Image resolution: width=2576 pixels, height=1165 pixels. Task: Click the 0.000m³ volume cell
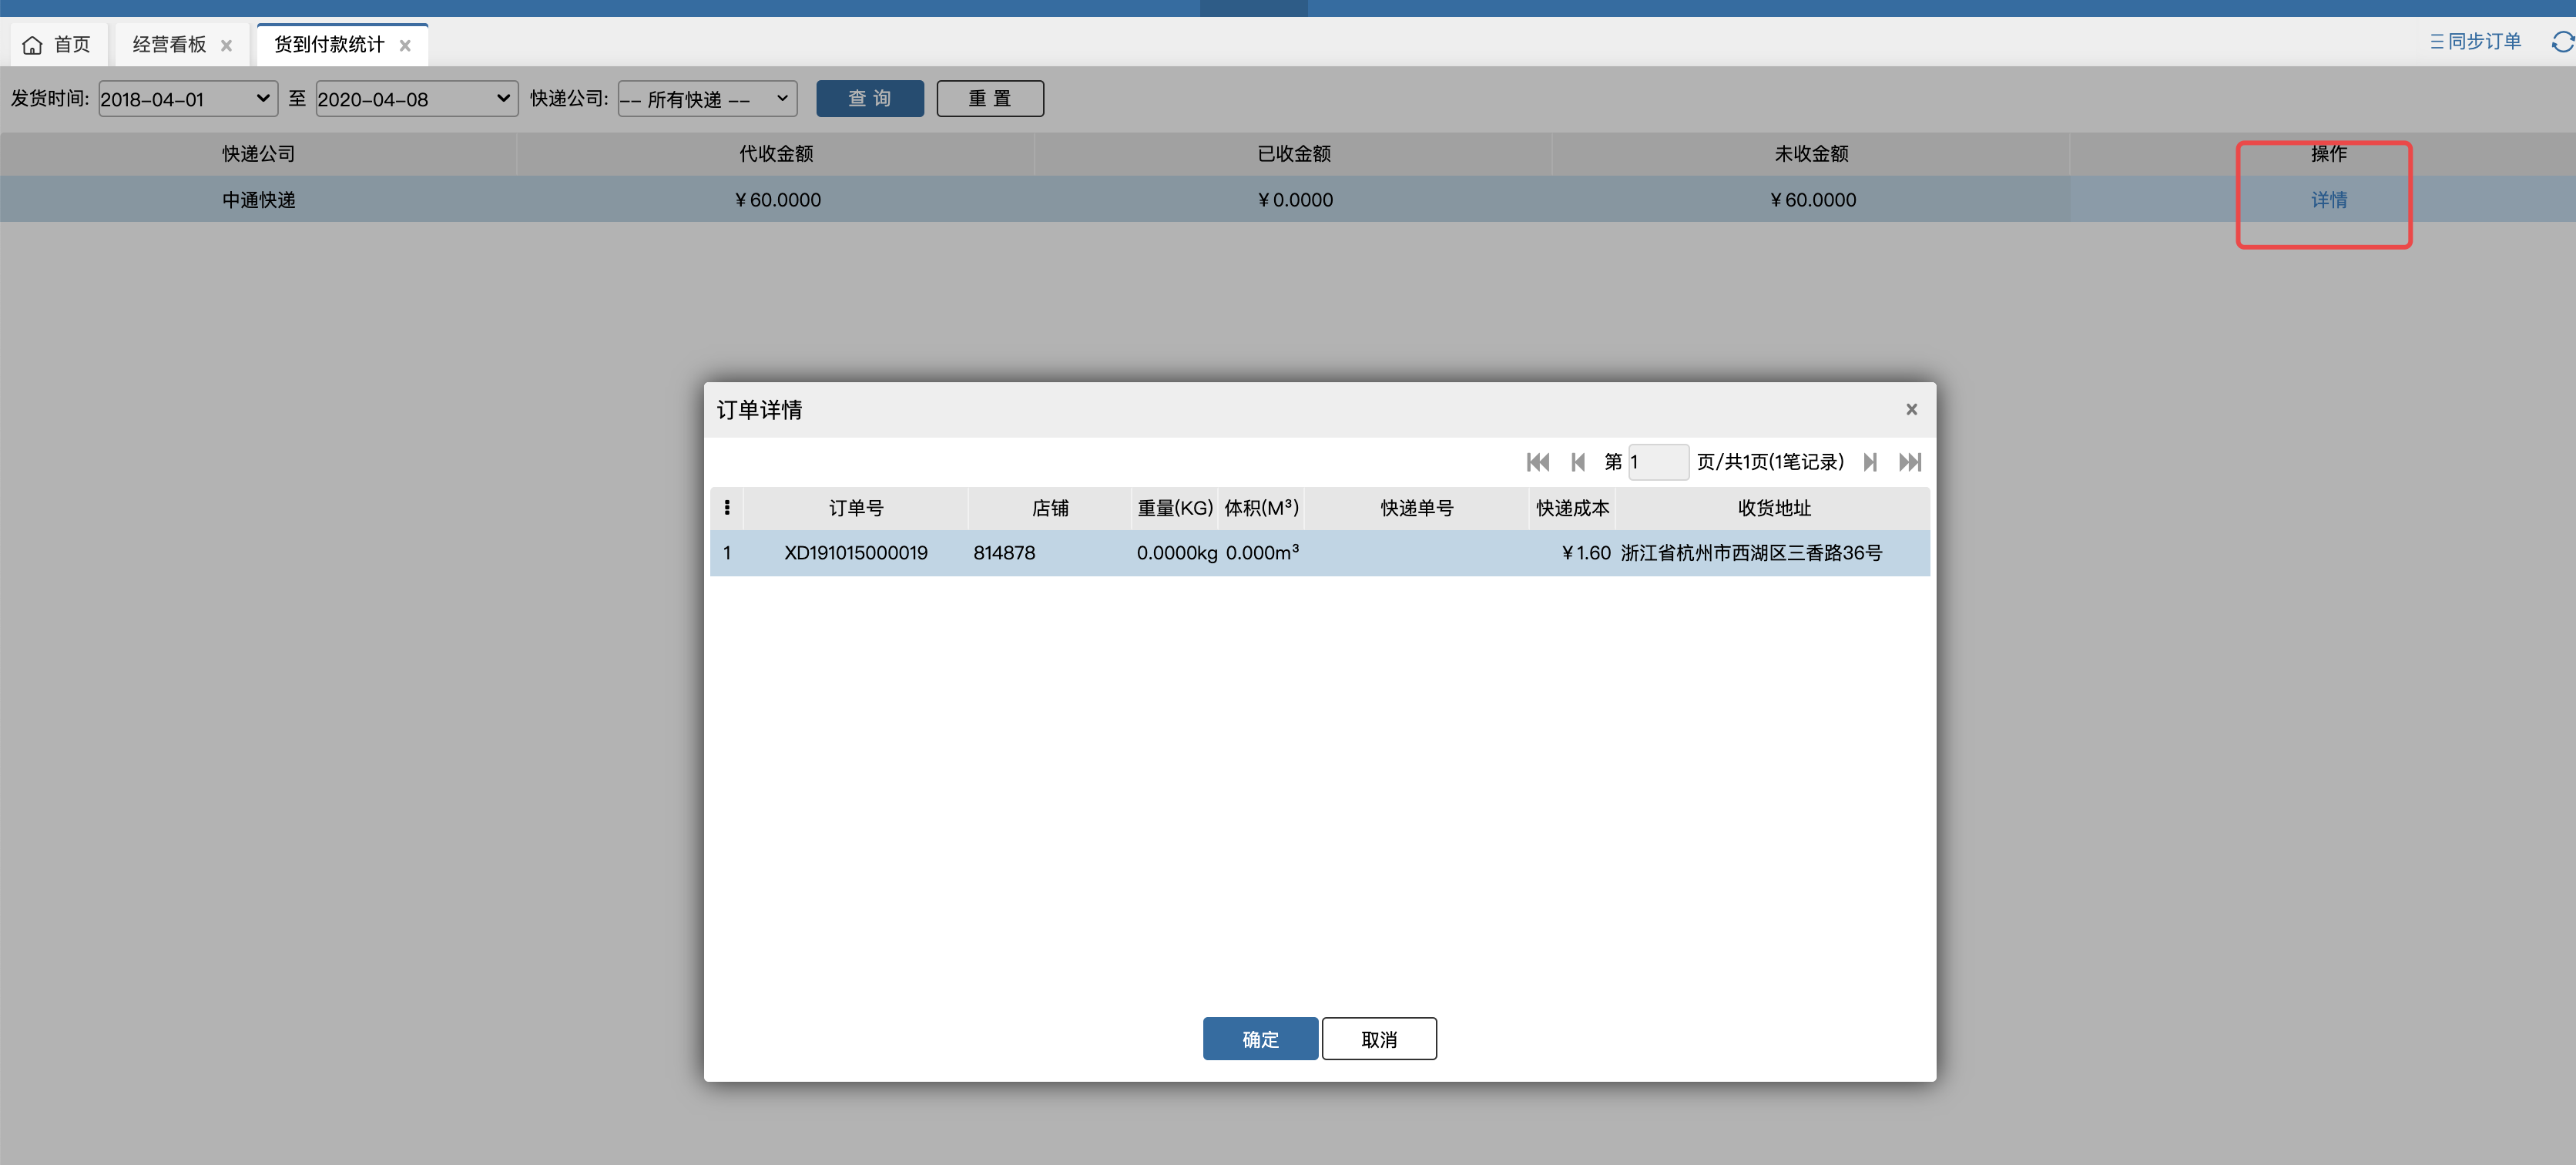[x=1262, y=553]
